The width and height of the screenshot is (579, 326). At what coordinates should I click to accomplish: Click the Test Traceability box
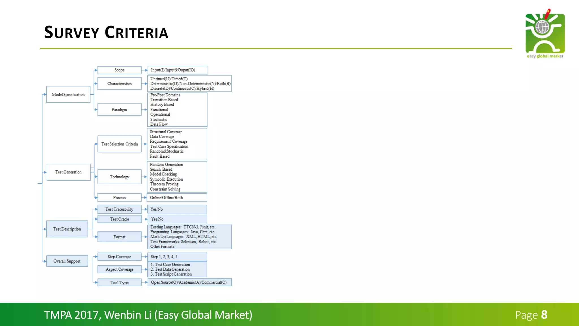click(x=119, y=209)
